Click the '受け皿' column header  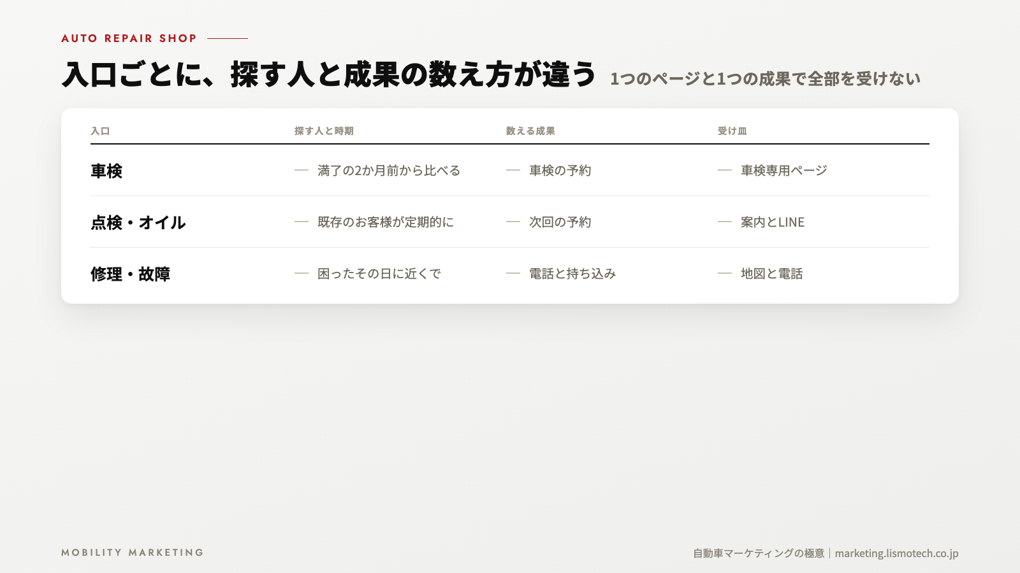click(x=732, y=131)
